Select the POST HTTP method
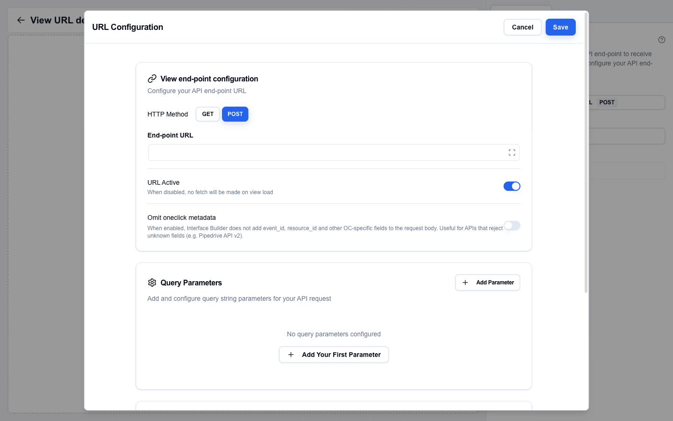 tap(235, 114)
